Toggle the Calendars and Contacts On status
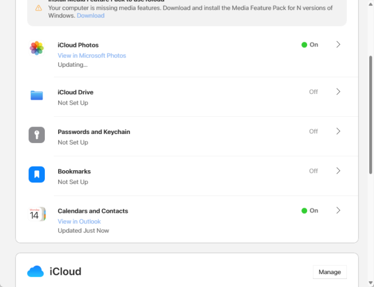The width and height of the screenshot is (374, 287). click(310, 211)
